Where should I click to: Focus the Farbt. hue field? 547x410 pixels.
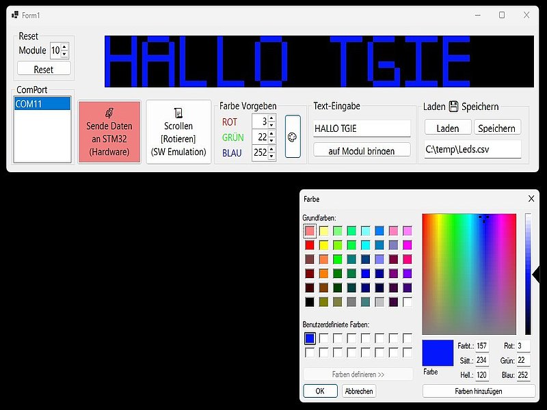482,346
